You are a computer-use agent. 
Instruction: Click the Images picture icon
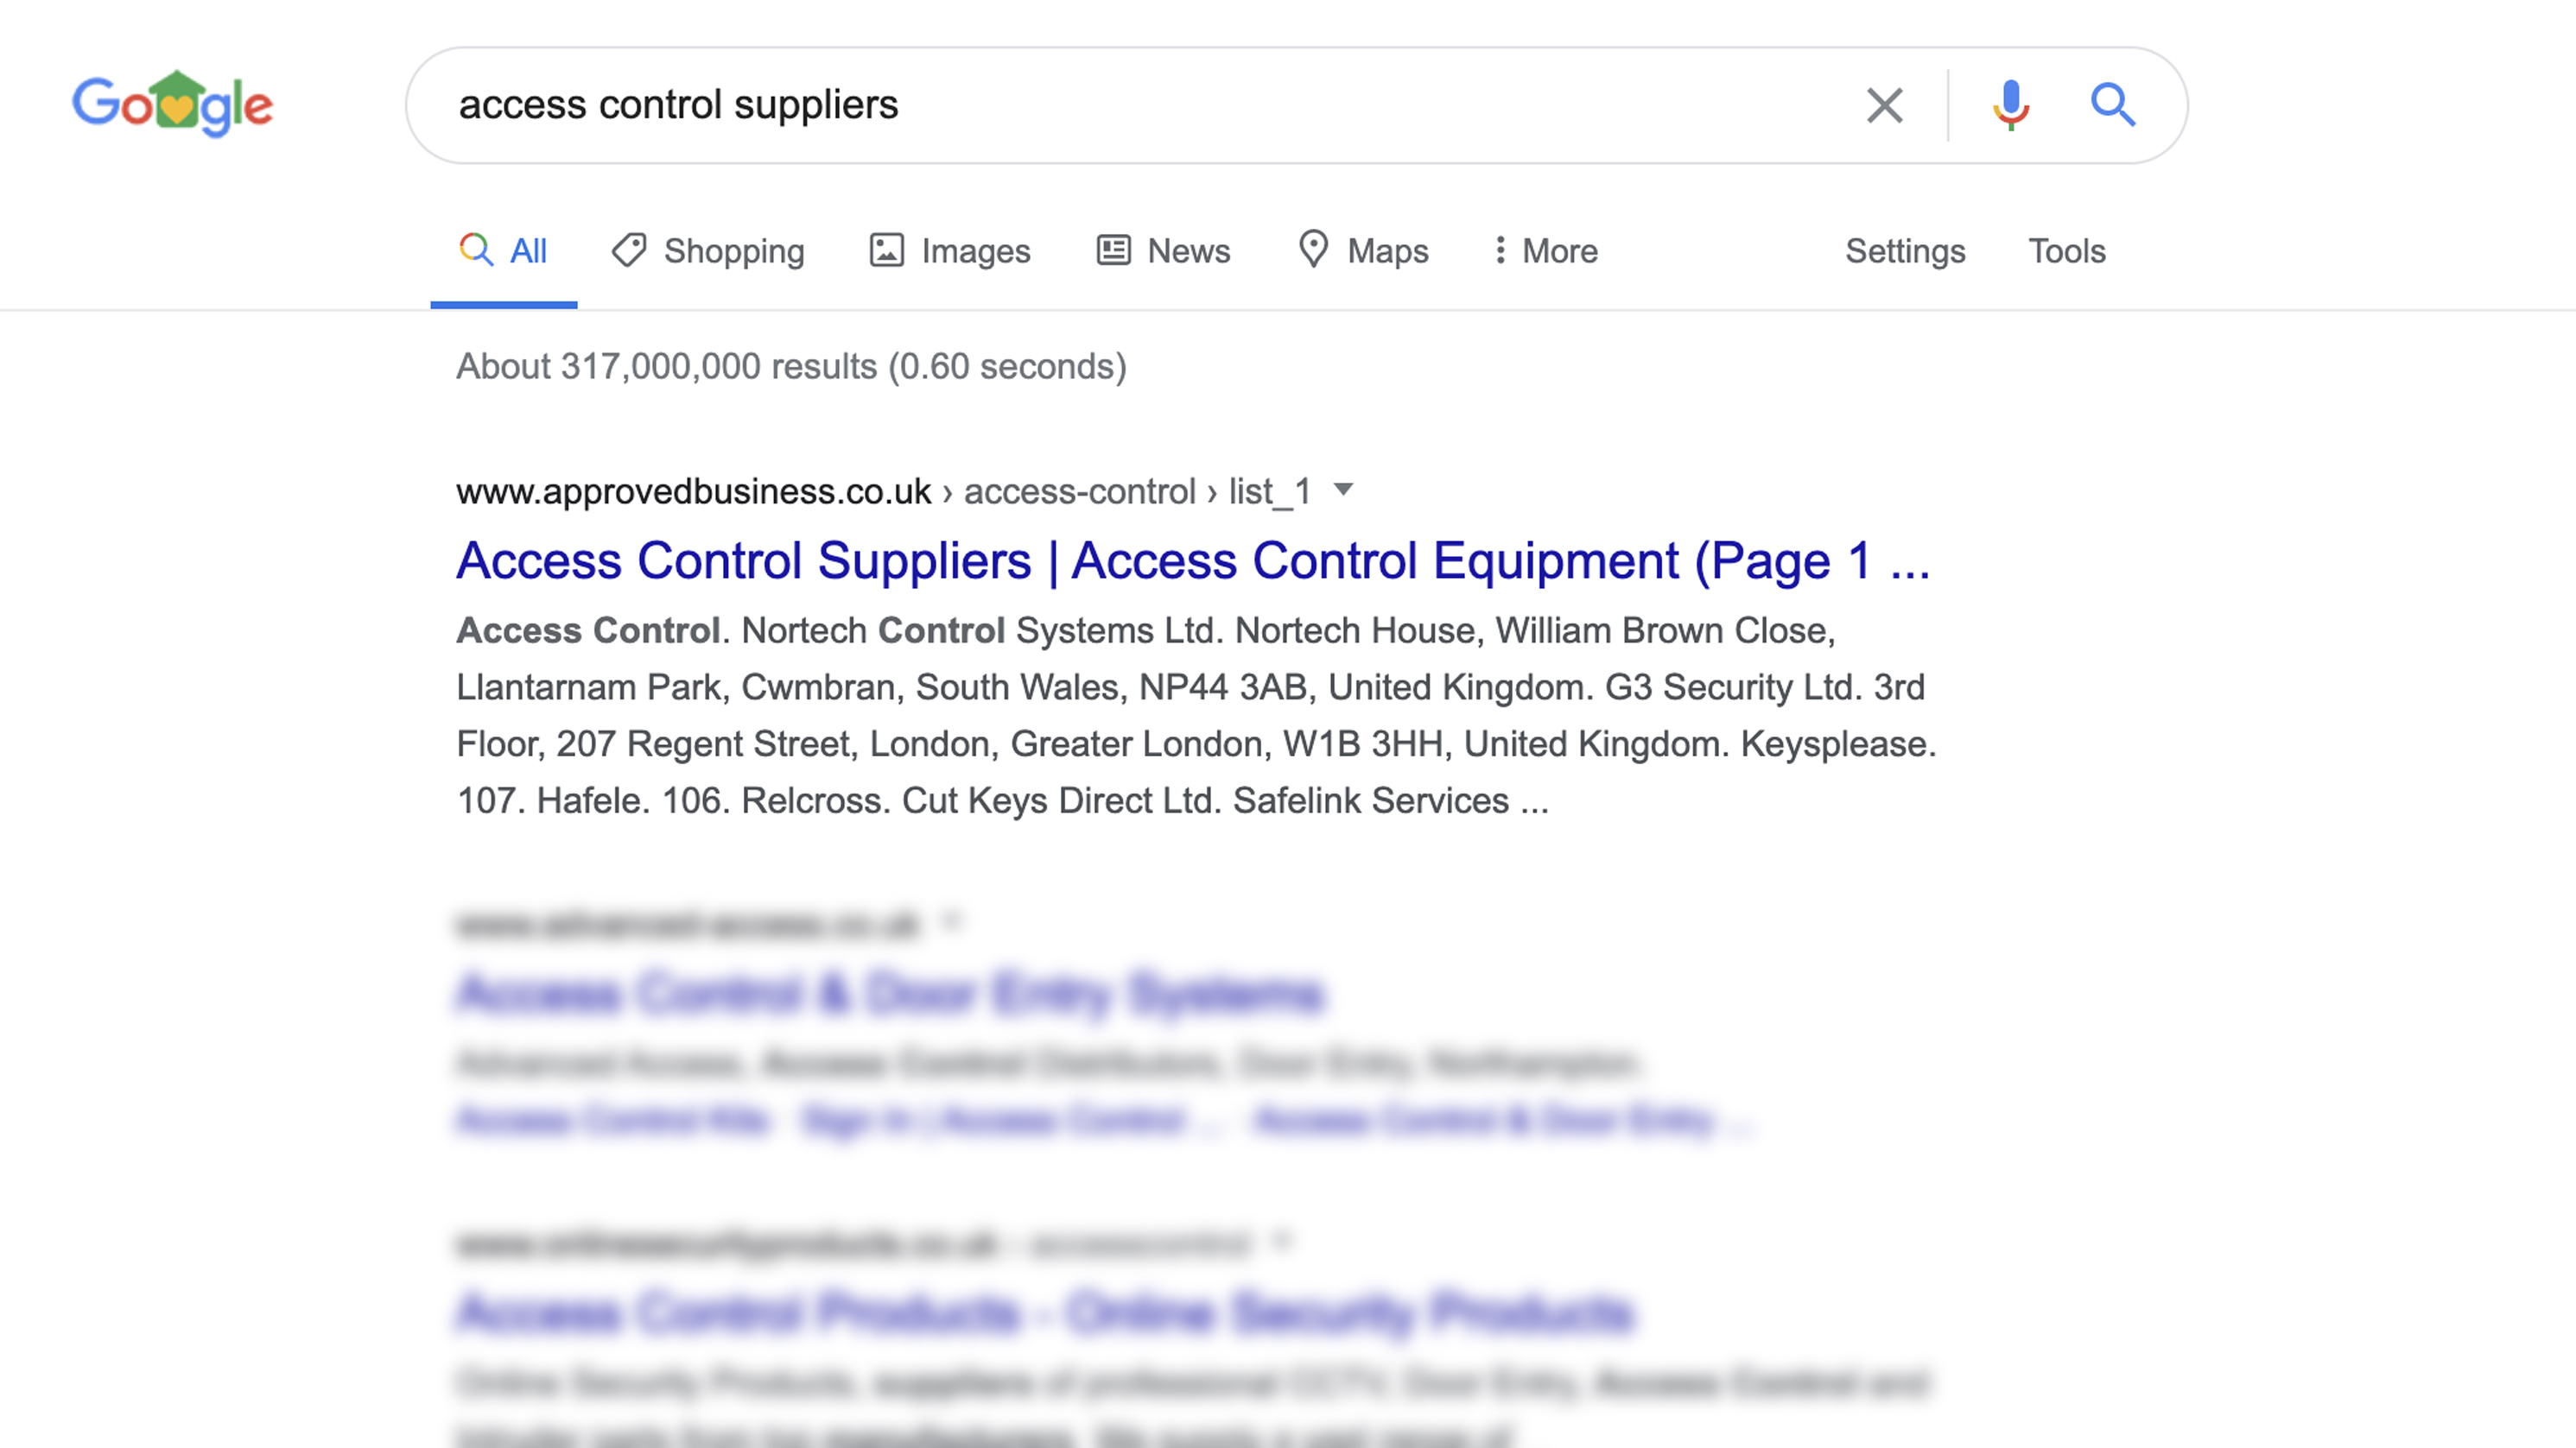coord(886,250)
